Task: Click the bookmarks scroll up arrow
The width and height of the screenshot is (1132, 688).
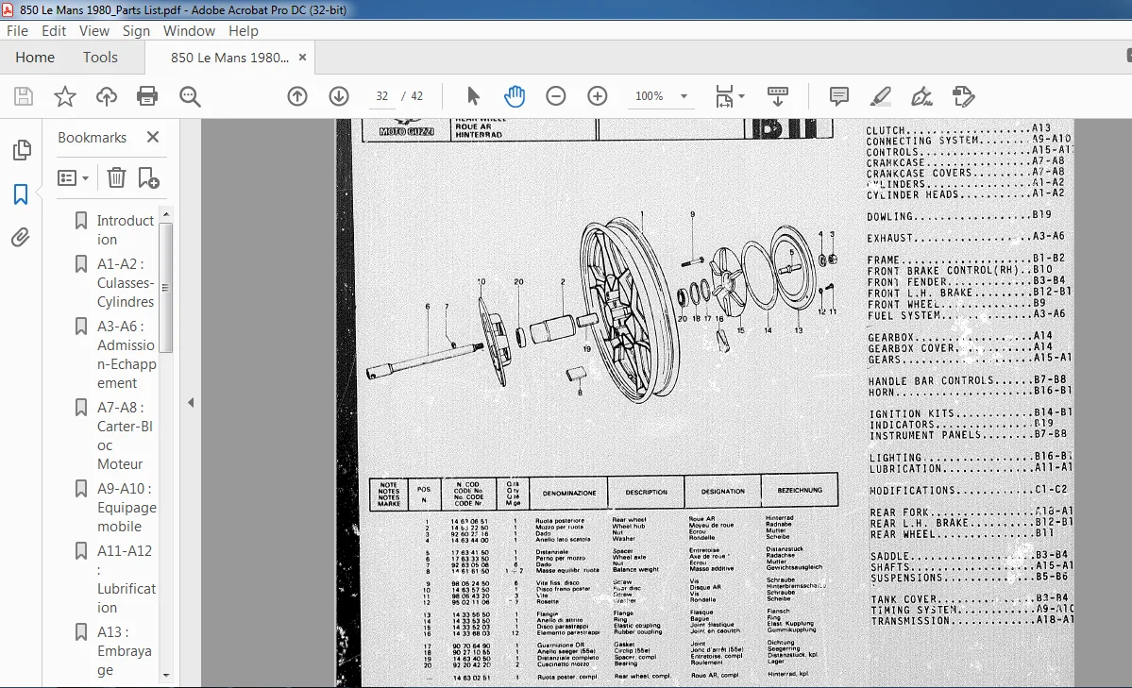Action: point(166,214)
